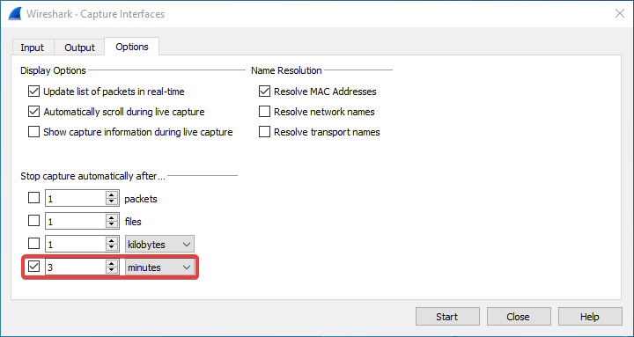Disable Automatically scroll during live capture
Image resolution: width=634 pixels, height=337 pixels.
(34, 112)
